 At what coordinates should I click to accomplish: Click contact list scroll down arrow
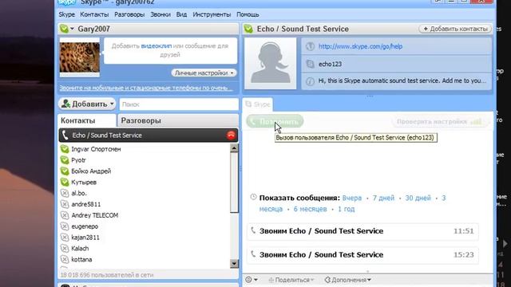(234, 263)
